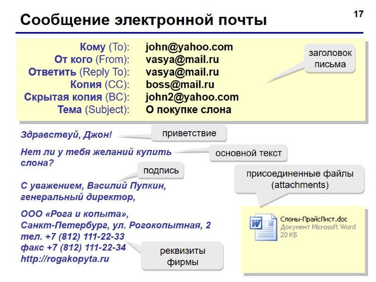Click the 'заголовок письма' callout
The height and width of the screenshot is (282, 376).
tap(330, 58)
